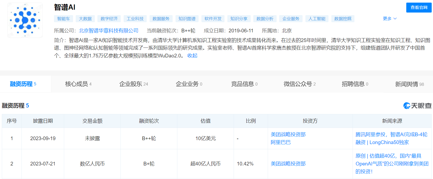This screenshot has width=433, height=179.
Task: Expand the 更多 tags dropdown
Action: 390,19
